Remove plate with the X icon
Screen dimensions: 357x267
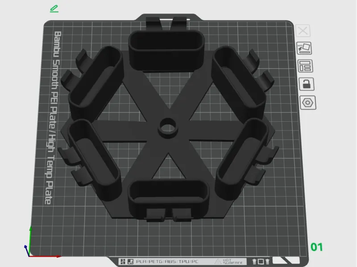coord(303,30)
